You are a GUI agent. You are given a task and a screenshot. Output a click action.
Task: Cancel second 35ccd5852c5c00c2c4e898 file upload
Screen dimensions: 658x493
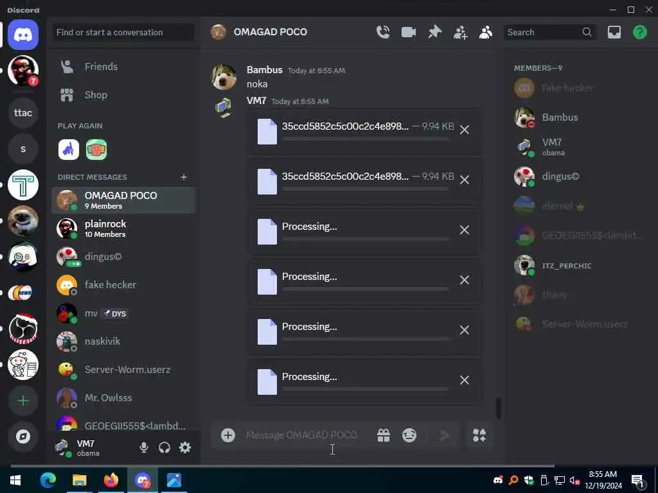coord(464,180)
